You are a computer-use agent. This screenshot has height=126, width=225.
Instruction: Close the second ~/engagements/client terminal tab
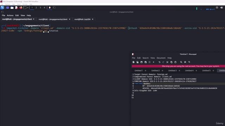point(70,19)
